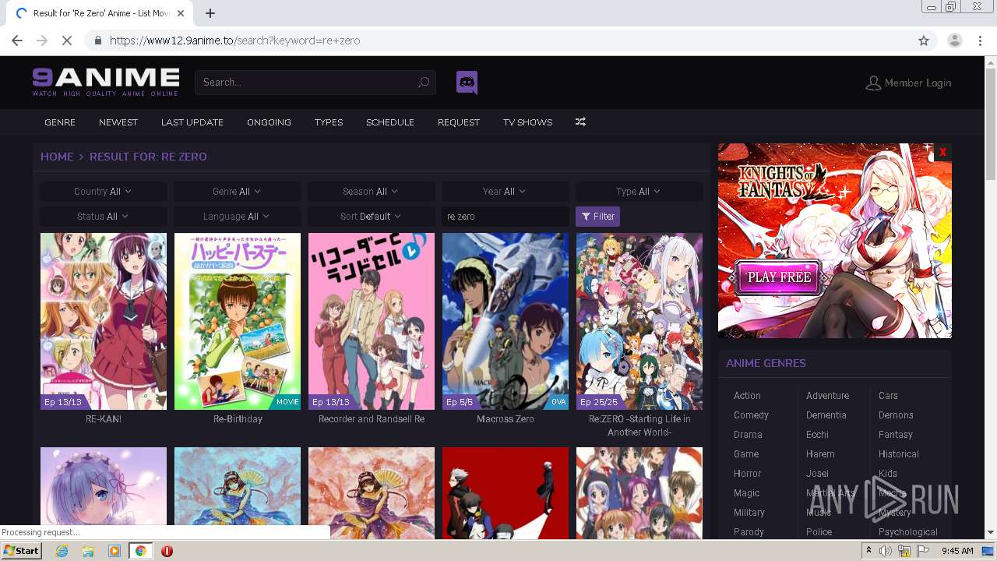Expand the Country All dropdown

pos(104,192)
